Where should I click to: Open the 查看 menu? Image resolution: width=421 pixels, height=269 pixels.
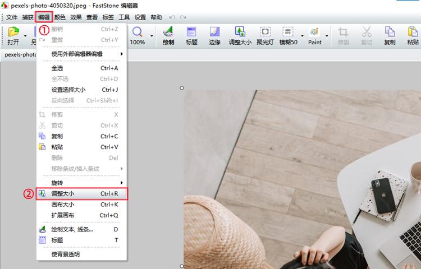point(92,17)
